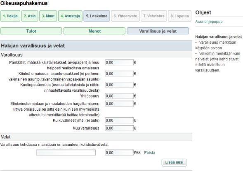Click the Kulkuvälineet amount field
The height and width of the screenshot is (171, 243).
(119, 121)
